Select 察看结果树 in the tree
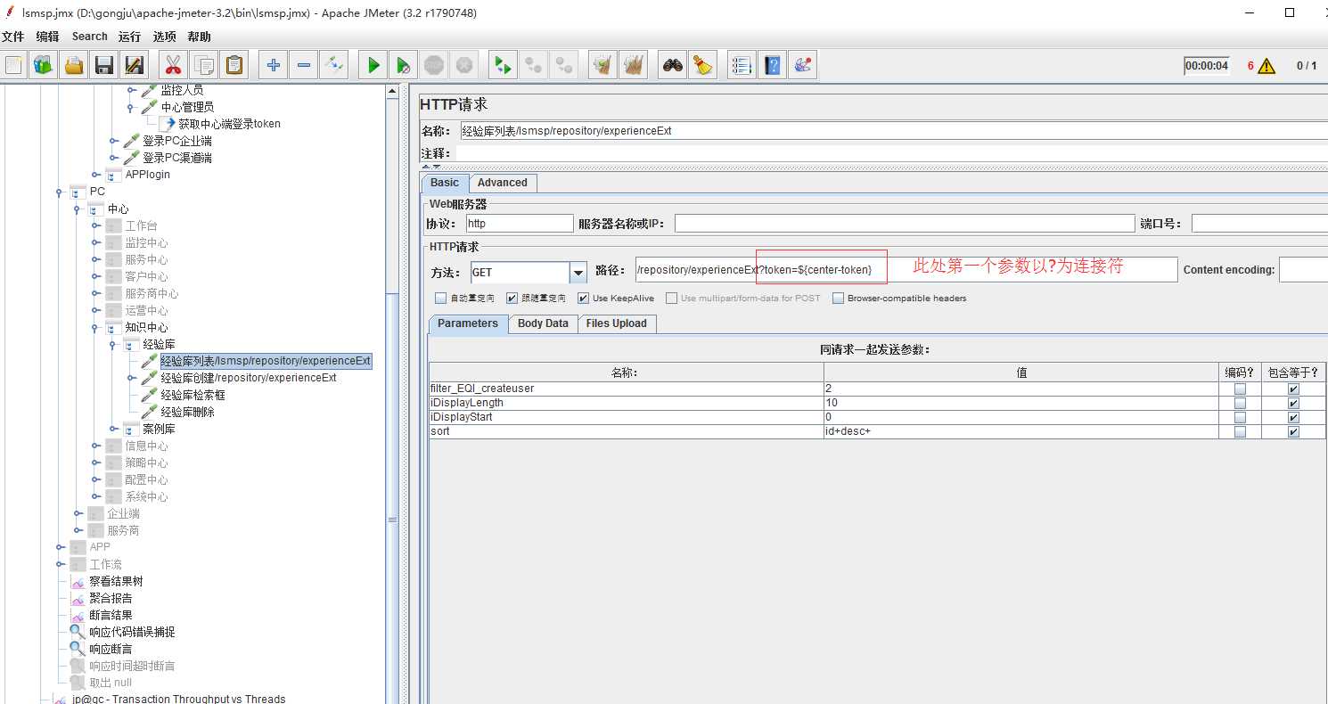Image resolution: width=1328 pixels, height=704 pixels. click(116, 582)
